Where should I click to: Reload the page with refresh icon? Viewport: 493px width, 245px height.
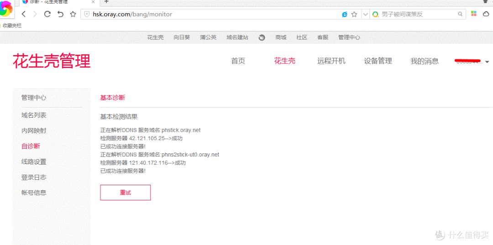pyautogui.click(x=47, y=14)
